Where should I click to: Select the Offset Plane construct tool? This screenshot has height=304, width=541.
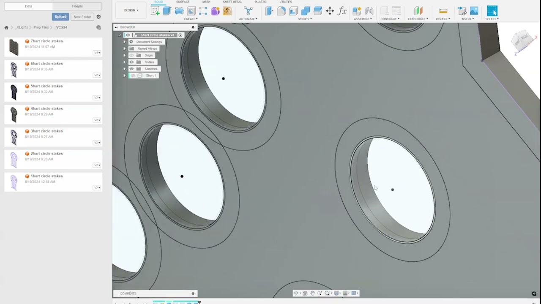coord(418,11)
